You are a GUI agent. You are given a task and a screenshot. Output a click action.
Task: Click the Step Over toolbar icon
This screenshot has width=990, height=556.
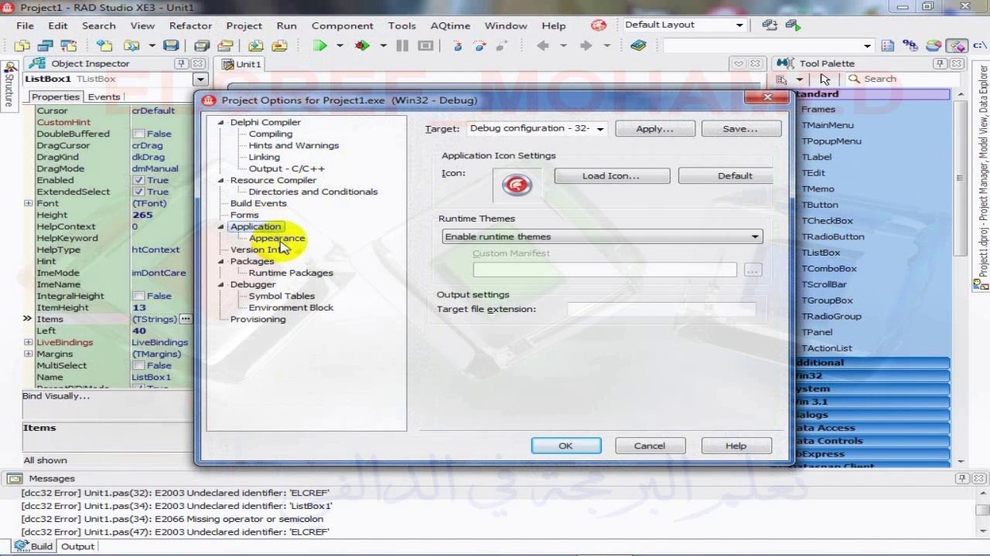pyautogui.click(x=480, y=46)
